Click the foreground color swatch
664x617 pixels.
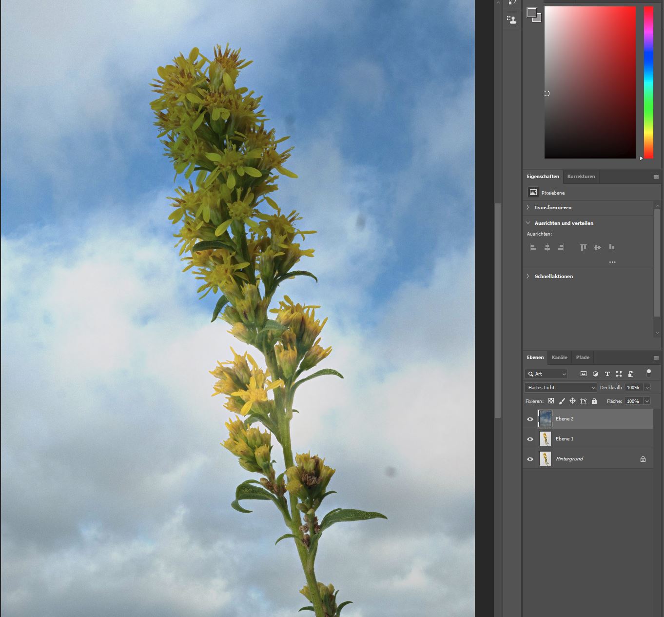[x=532, y=13]
